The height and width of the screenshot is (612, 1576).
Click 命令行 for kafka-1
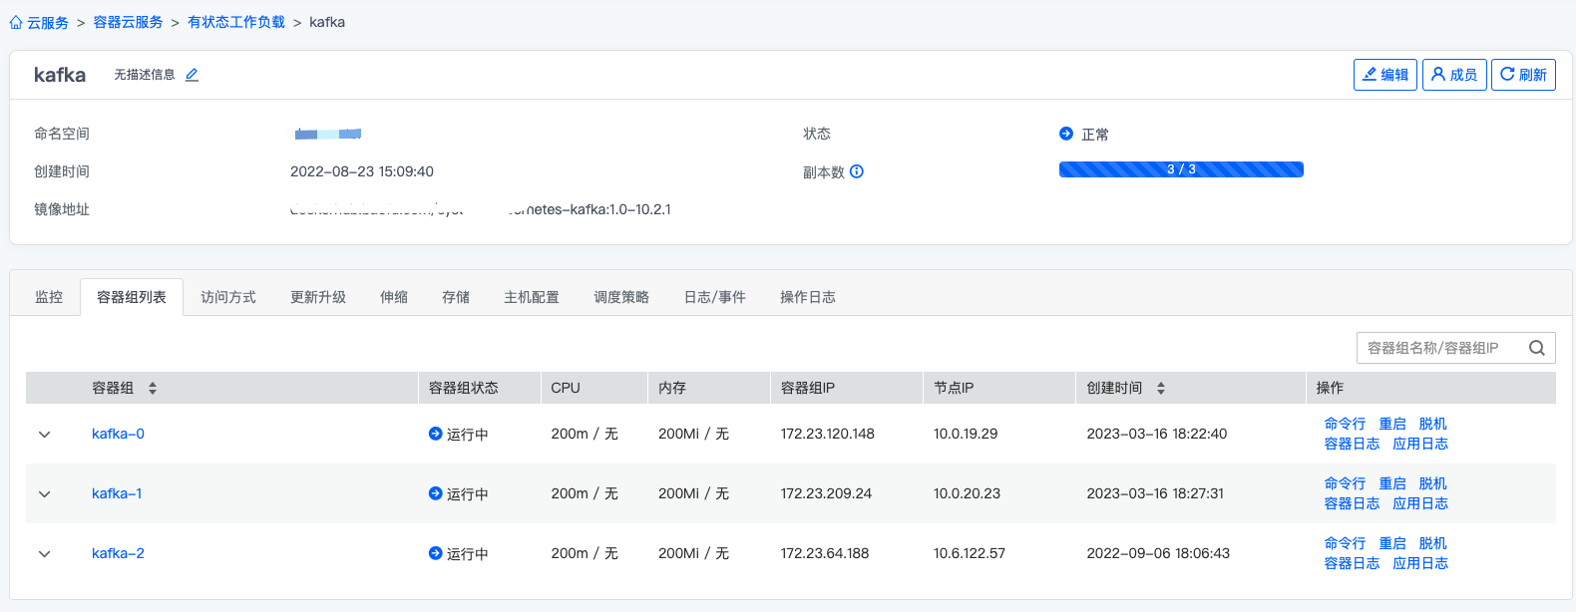pos(1345,483)
